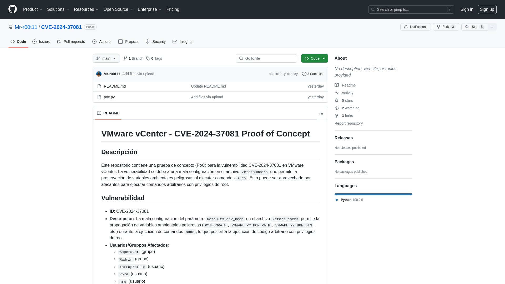Click the repository icon beside Mr-r00t11
Image resolution: width=505 pixels, height=284 pixels.
(x=11, y=27)
